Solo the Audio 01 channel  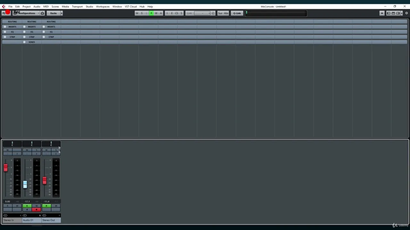point(37,150)
